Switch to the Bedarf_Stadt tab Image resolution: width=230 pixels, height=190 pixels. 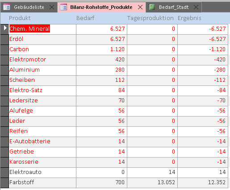click(x=174, y=7)
